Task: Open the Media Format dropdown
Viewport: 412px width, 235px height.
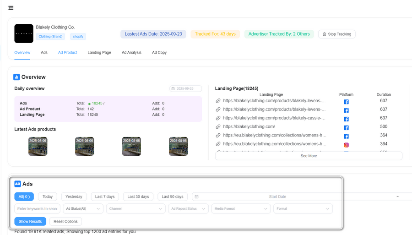Action: point(241,209)
